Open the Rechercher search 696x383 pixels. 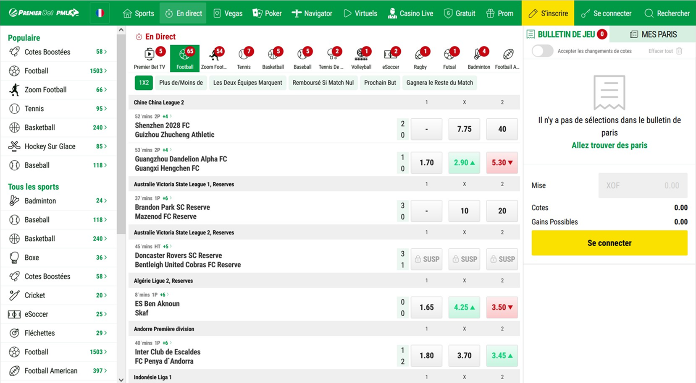(667, 13)
